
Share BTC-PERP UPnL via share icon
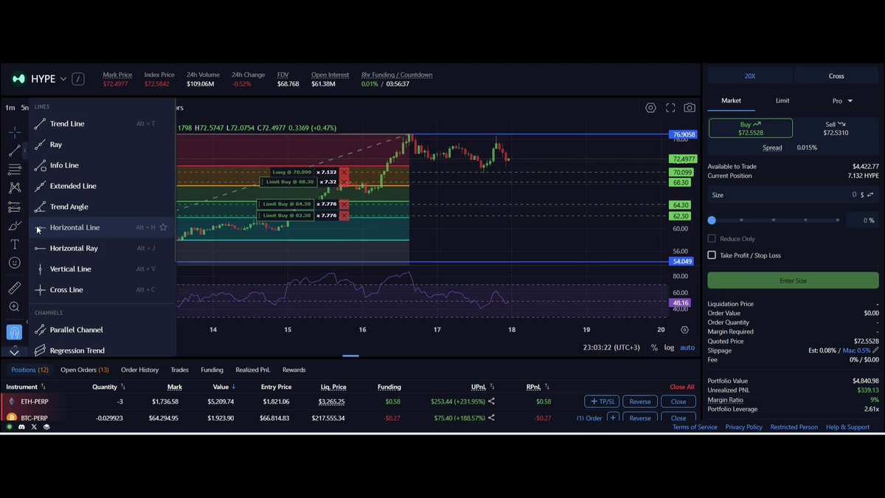click(x=492, y=418)
